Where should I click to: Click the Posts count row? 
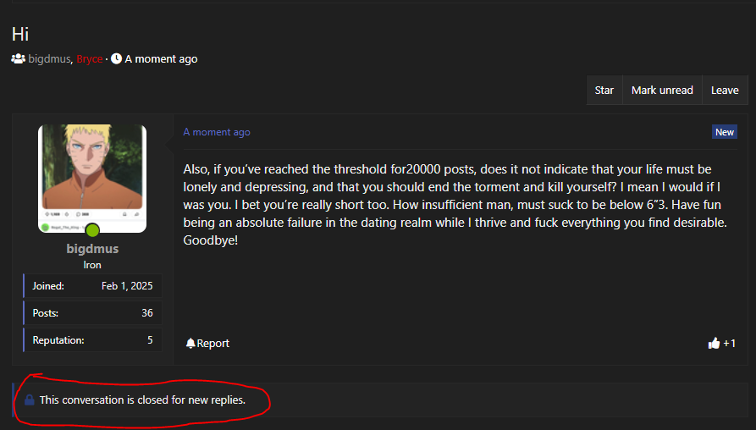point(92,313)
